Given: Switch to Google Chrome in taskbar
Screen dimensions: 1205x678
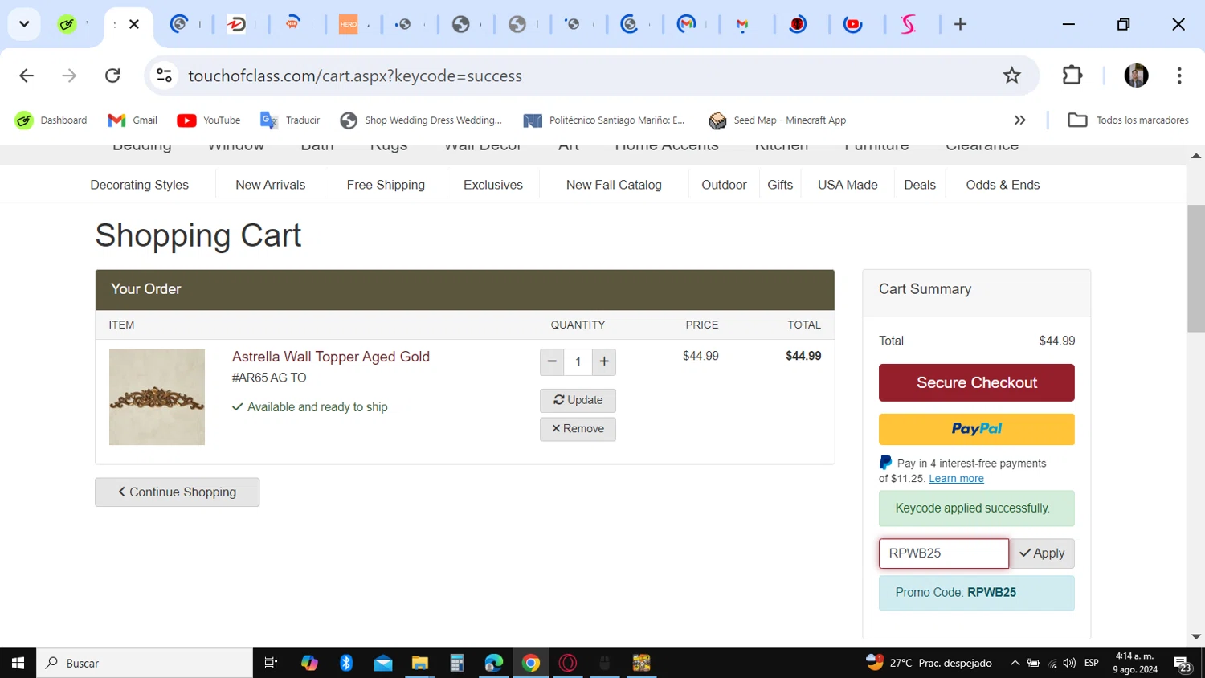Looking at the screenshot, I should [531, 663].
